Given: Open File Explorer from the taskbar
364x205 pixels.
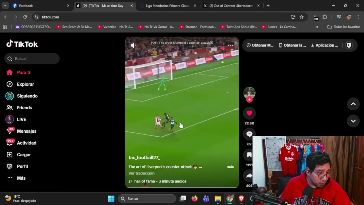Looking at the screenshot, I should click(x=218, y=199).
